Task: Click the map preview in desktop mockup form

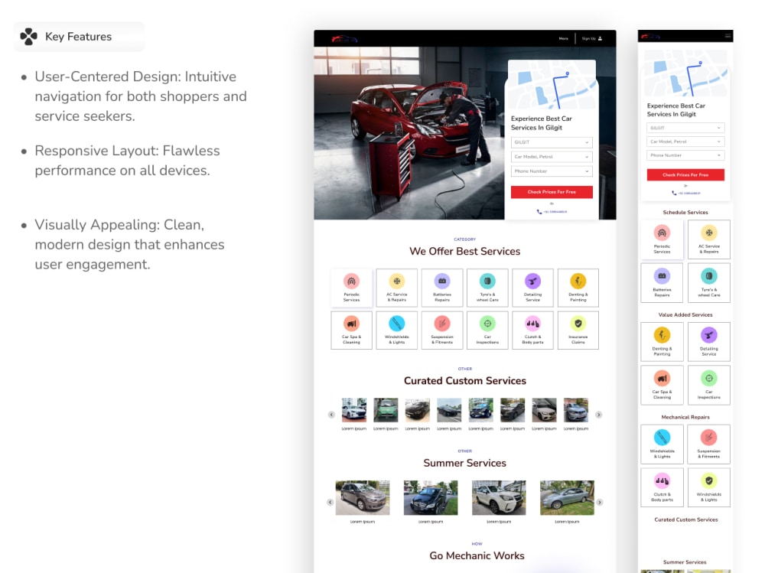Action: pos(552,86)
